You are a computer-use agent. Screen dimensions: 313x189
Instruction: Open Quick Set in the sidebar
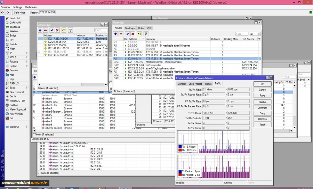click(x=15, y=18)
